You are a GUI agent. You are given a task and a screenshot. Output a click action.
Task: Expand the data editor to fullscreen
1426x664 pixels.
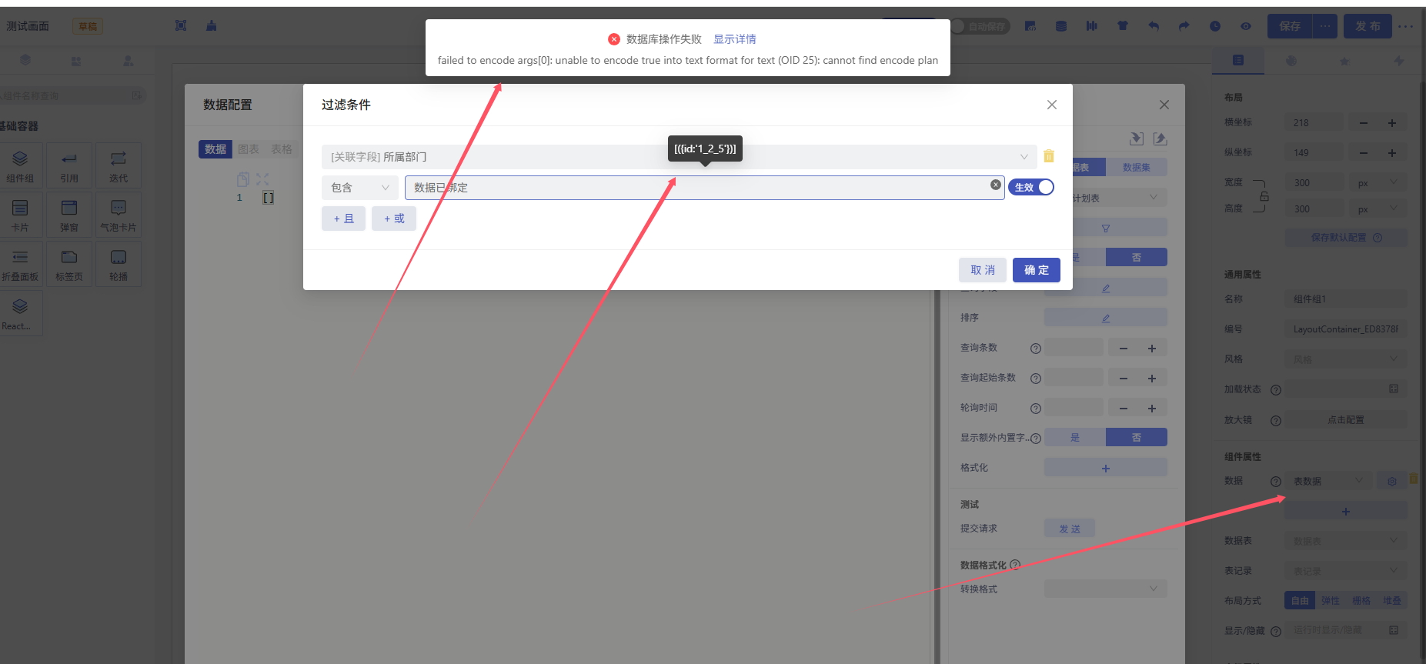(262, 179)
